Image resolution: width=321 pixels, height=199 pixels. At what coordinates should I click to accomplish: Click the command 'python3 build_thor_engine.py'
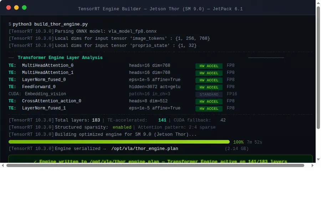click(x=50, y=24)
